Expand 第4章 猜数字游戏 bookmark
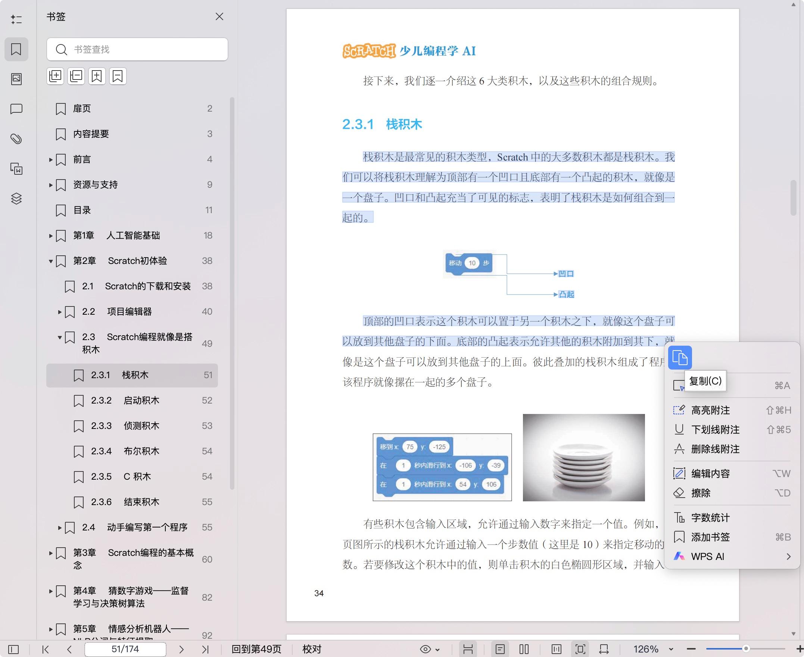This screenshot has height=657, width=804. (x=51, y=591)
